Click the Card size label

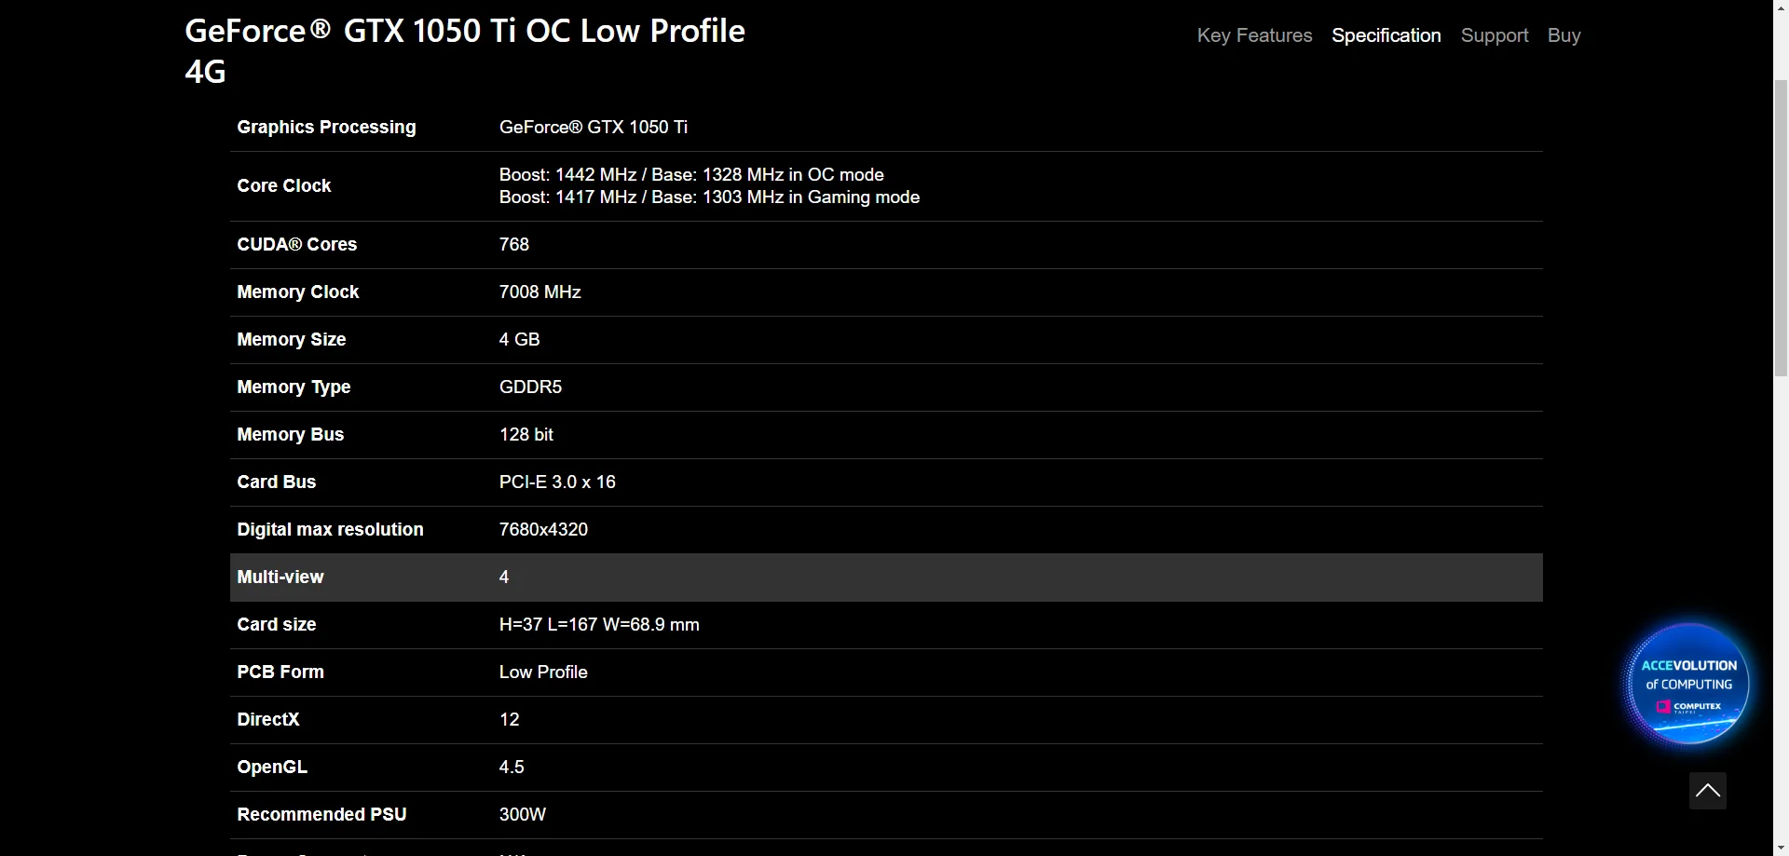click(x=277, y=624)
